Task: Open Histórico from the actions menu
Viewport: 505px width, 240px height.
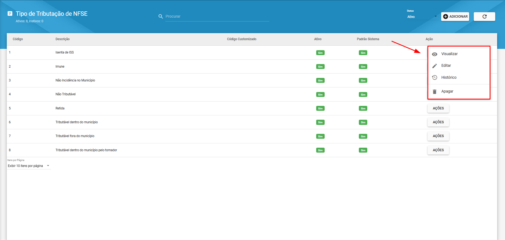Action: tap(459, 77)
